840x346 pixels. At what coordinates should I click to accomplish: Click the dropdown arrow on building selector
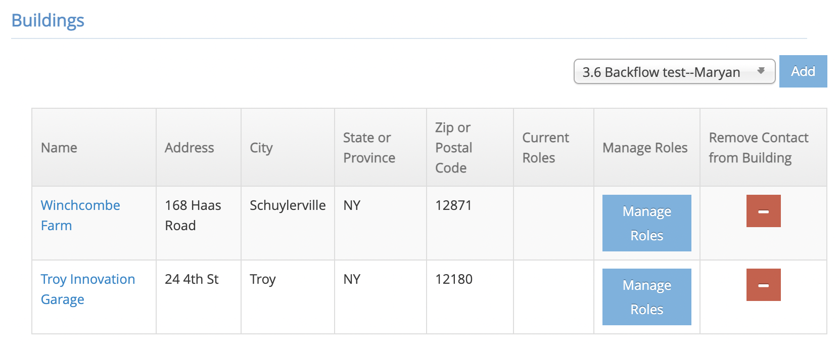(x=761, y=71)
